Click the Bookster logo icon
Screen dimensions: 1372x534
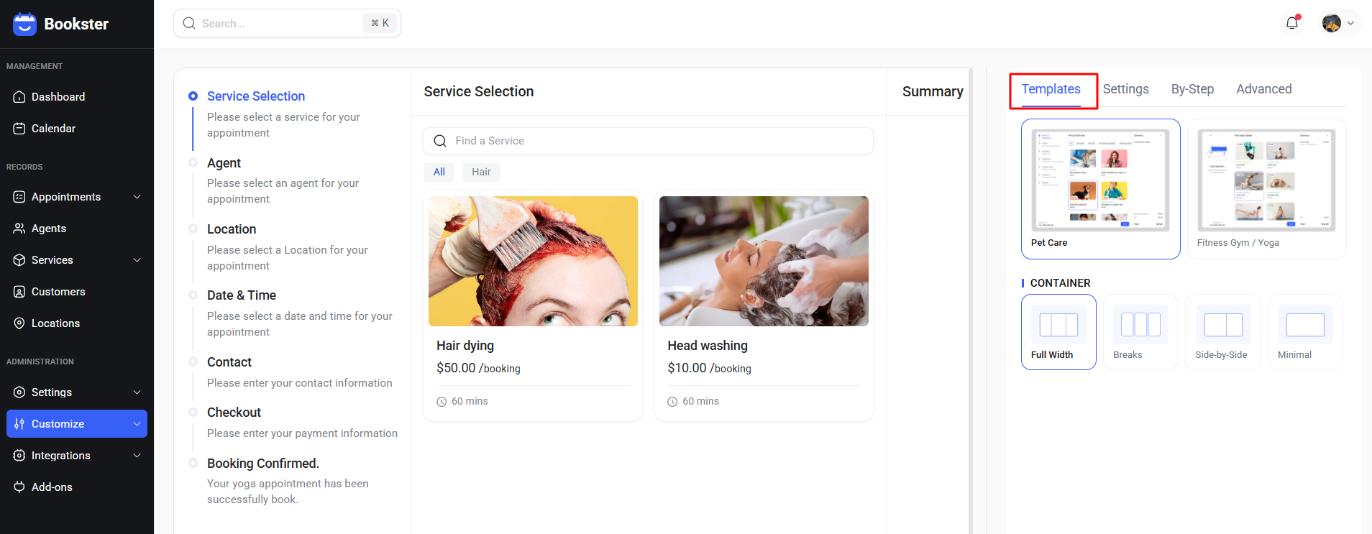point(24,24)
